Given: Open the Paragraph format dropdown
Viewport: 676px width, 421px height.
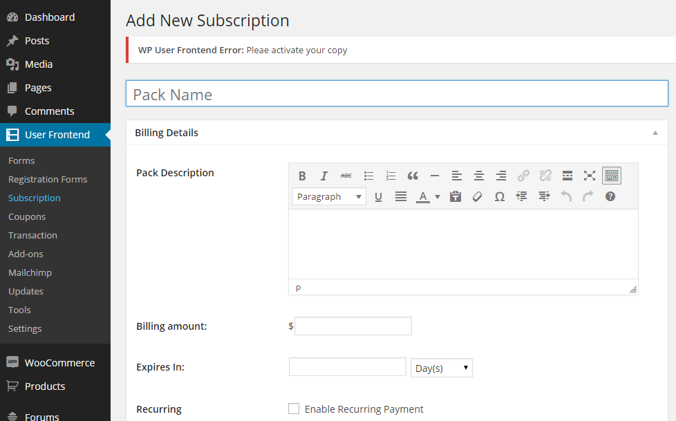Looking at the screenshot, I should pyautogui.click(x=330, y=197).
